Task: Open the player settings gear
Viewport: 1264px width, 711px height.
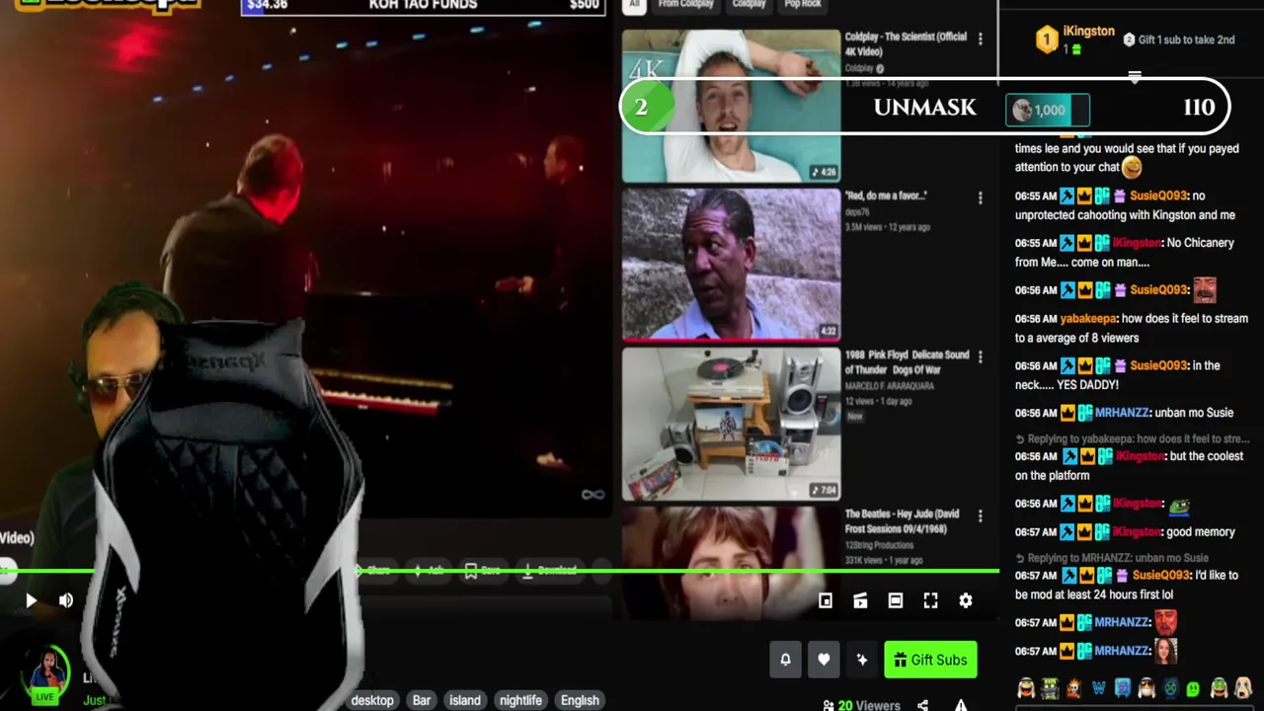Action: tap(966, 600)
